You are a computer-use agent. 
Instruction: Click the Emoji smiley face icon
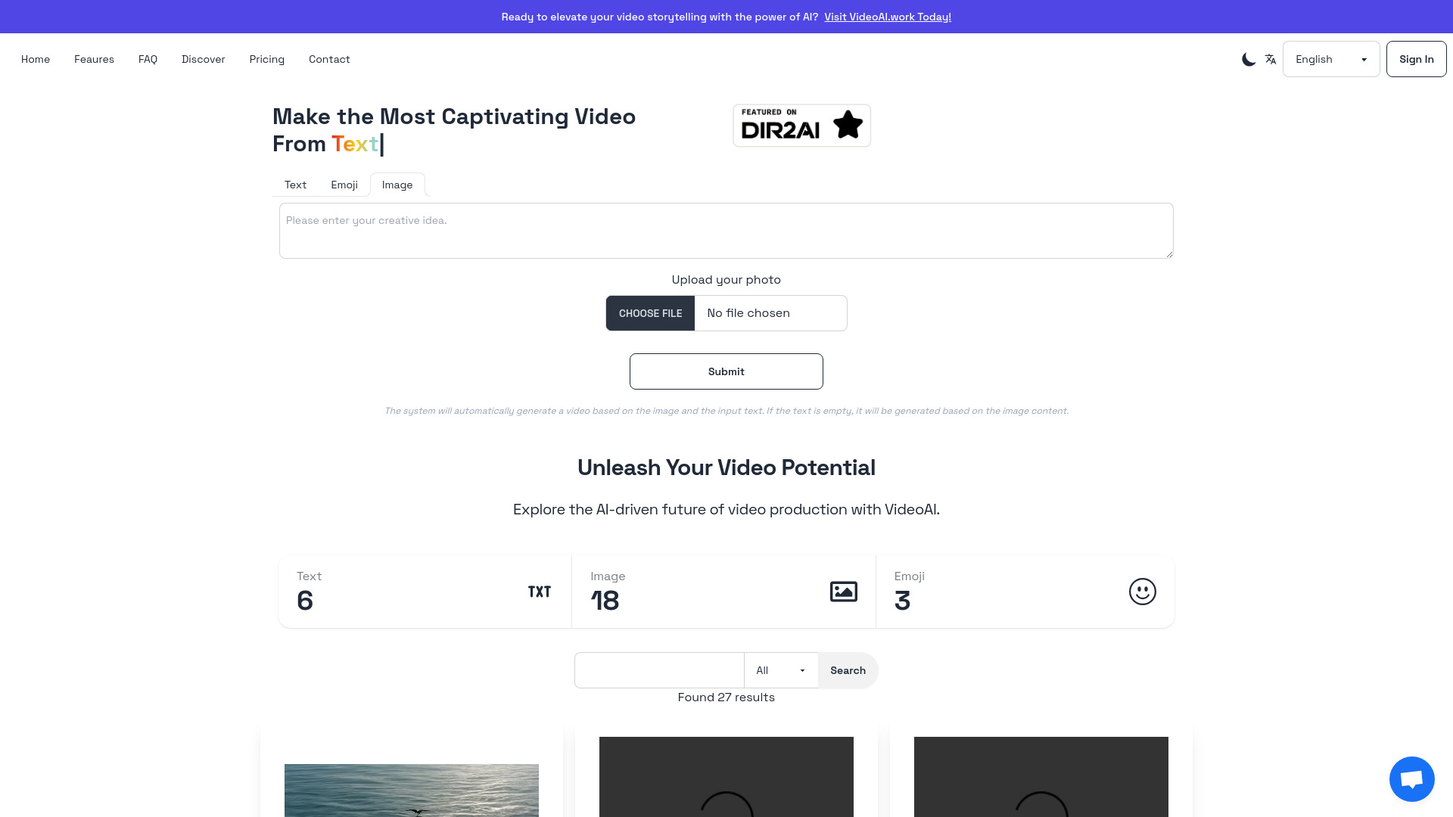[1142, 592]
